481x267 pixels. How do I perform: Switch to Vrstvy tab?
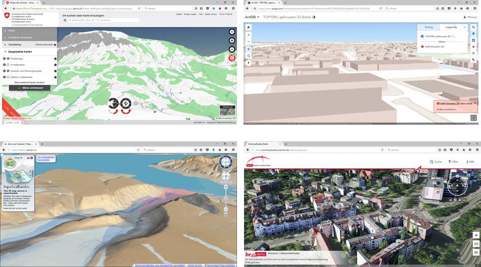click(428, 27)
